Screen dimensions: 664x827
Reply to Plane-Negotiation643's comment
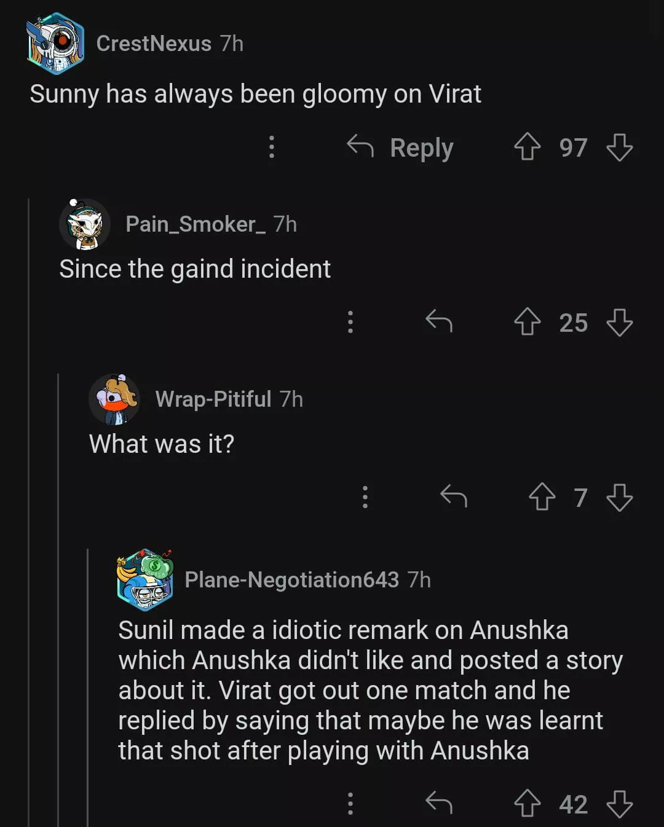click(x=439, y=802)
